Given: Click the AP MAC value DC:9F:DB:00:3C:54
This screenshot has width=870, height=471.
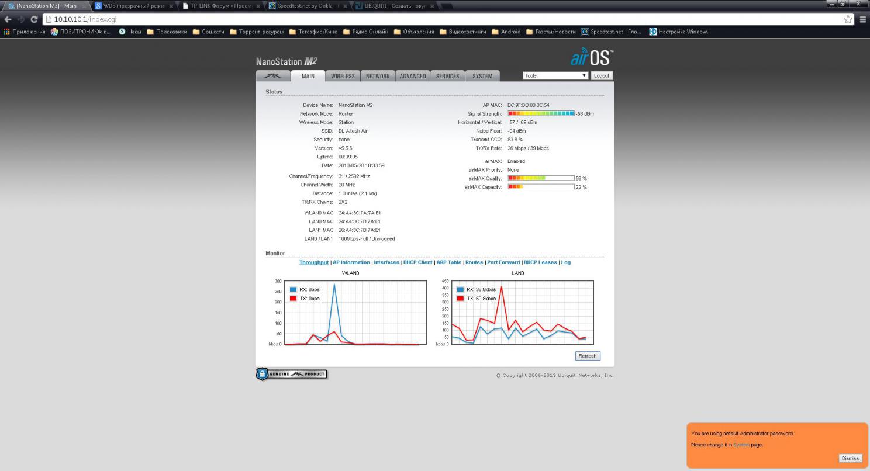Looking at the screenshot, I should [529, 105].
